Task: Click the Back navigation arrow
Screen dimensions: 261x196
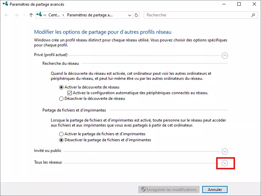Action: tap(7, 15)
